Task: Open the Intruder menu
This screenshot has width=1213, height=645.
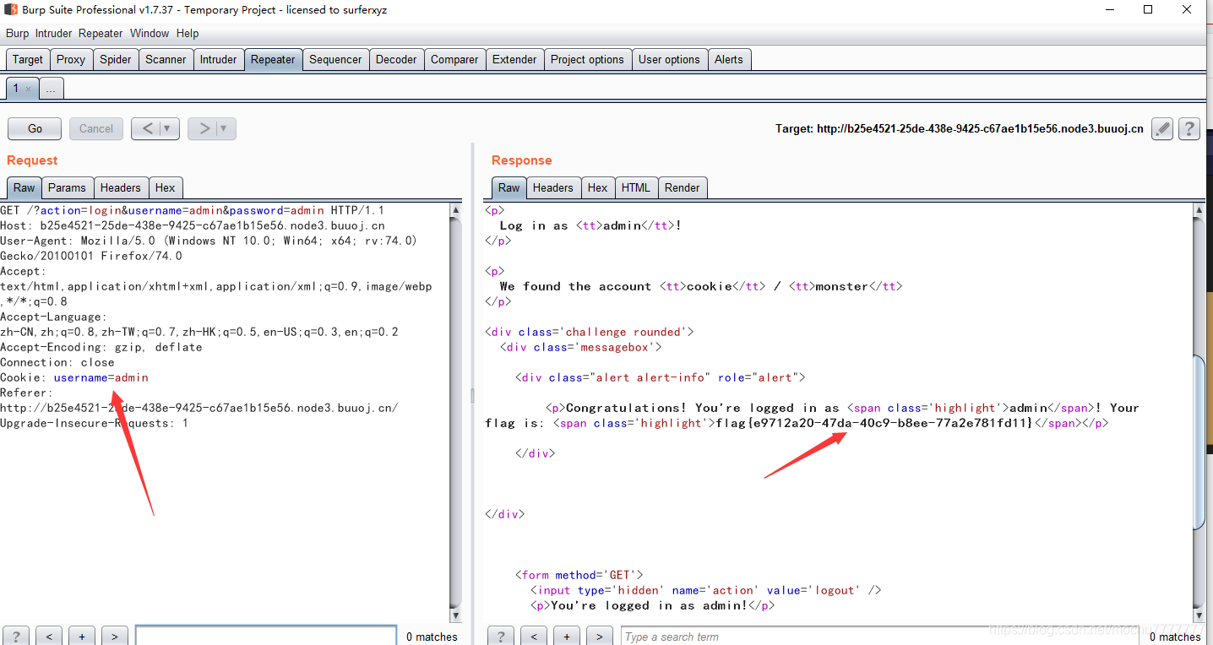Action: 53,34
